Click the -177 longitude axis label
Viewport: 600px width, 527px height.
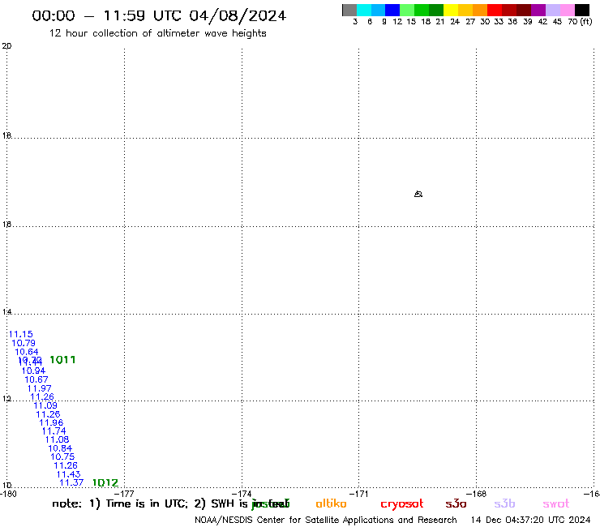coord(124,494)
